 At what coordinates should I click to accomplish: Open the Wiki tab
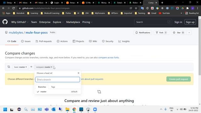pos(93,41)
